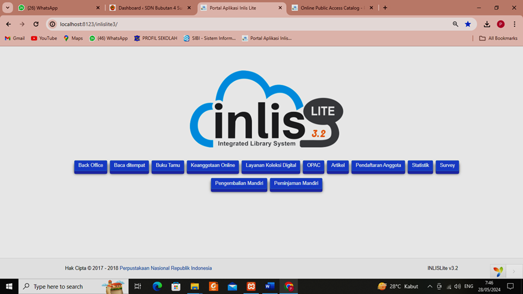Expand the tab search dropdown arrow
The image size is (523, 294).
[x=8, y=8]
